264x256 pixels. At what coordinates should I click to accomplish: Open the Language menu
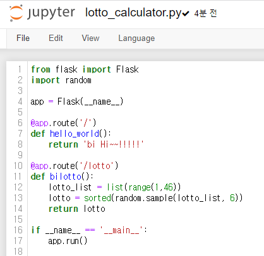pos(136,38)
